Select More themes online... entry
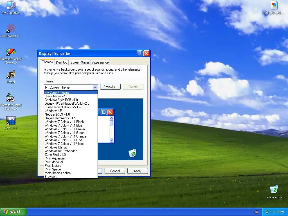This screenshot has width=288, height=216. pos(71,173)
